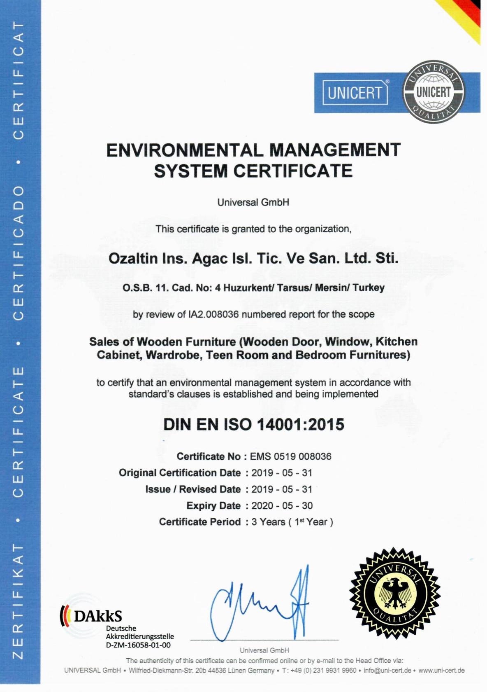Click the DIN EN ISO 14001:2015 standard text

point(253,424)
